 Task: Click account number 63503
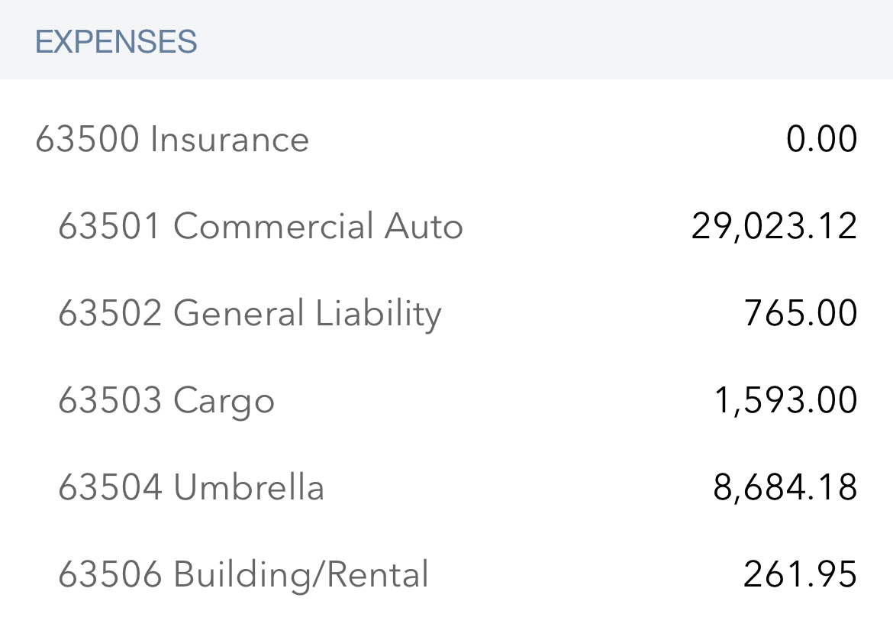pyautogui.click(x=111, y=401)
